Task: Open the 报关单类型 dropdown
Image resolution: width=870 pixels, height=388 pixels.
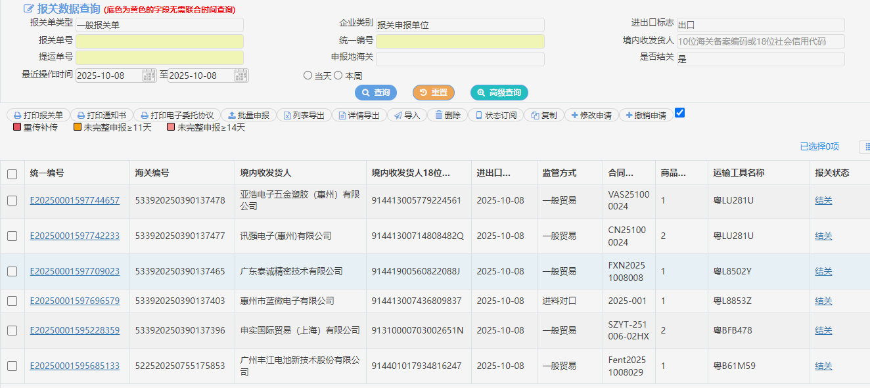Action: [159, 26]
